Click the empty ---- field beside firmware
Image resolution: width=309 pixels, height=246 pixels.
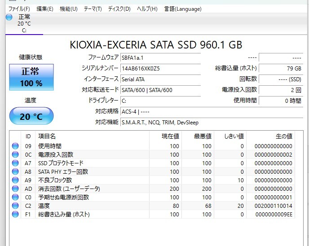[281, 58]
